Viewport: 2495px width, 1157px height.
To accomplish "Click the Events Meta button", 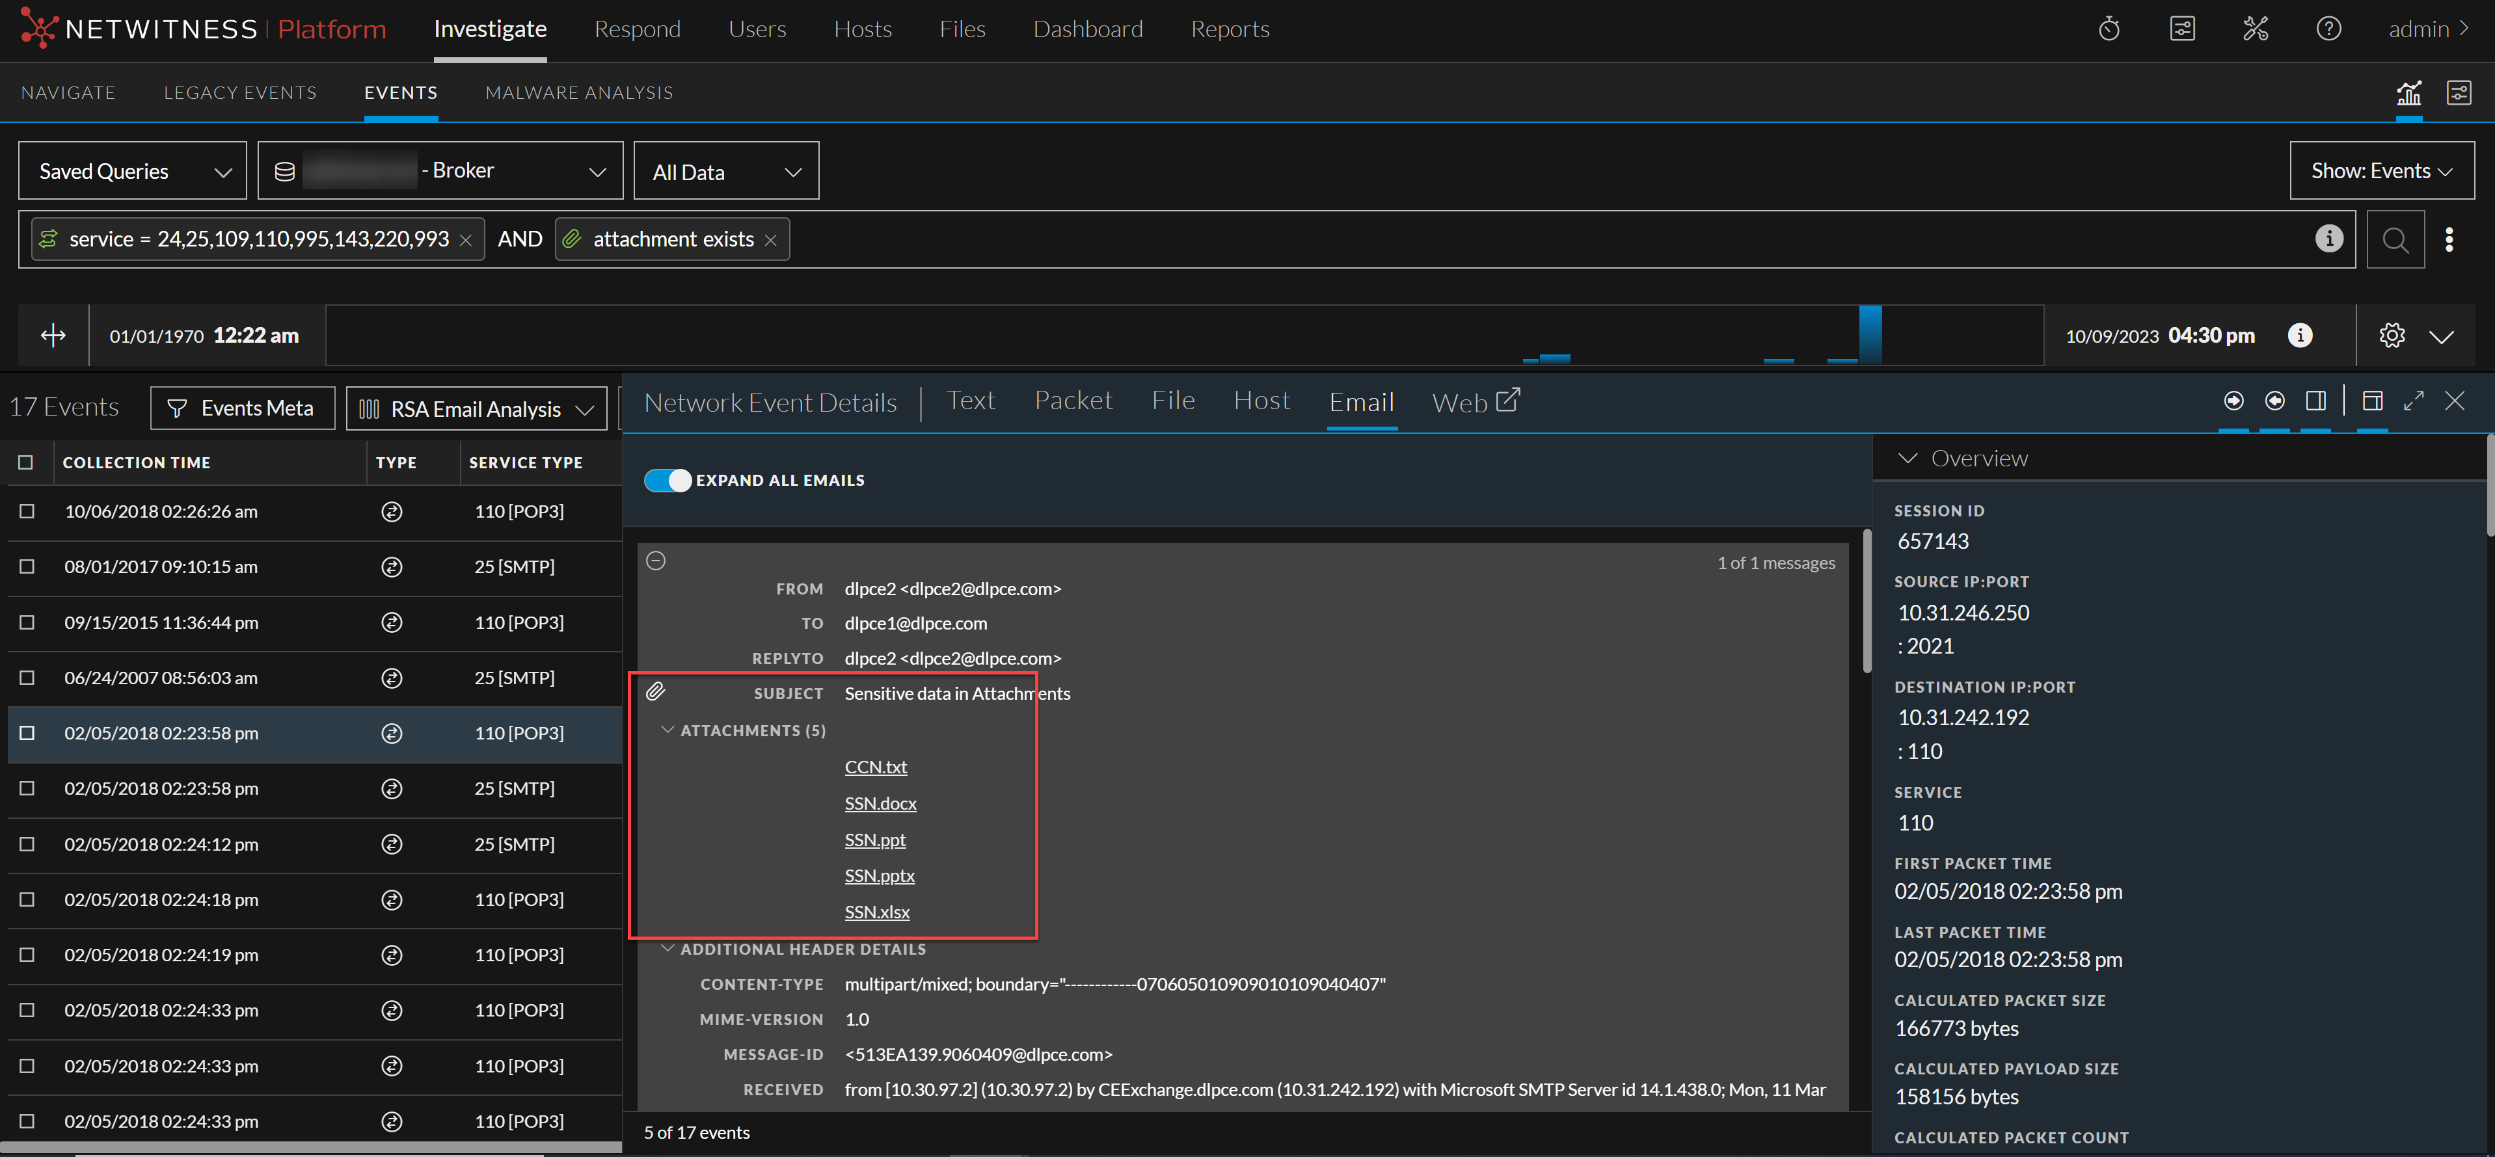I will [242, 408].
